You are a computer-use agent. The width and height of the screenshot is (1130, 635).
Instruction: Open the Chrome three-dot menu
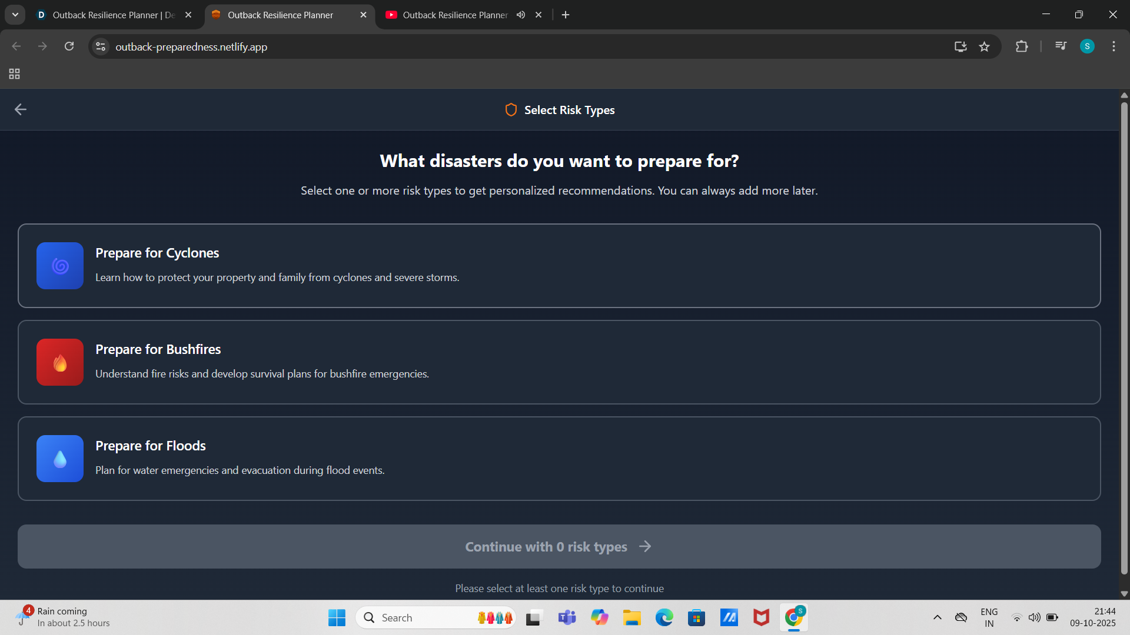1114,46
